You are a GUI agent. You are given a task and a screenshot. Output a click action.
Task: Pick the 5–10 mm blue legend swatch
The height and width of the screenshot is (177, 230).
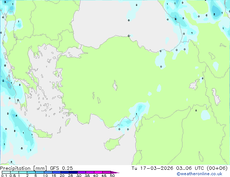(x=40, y=172)
